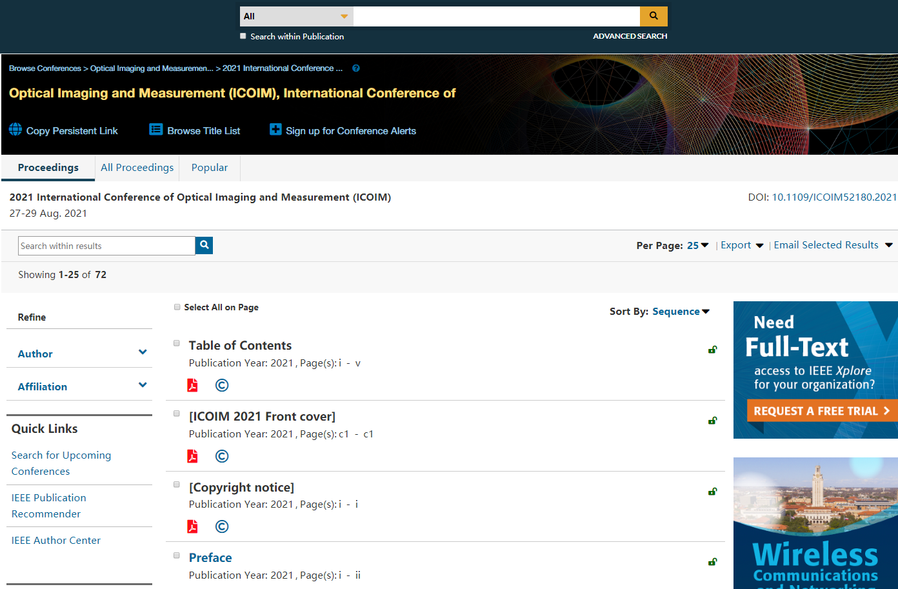
Task: Open the PDF for ICOIM 2021 Front cover
Action: (x=192, y=456)
